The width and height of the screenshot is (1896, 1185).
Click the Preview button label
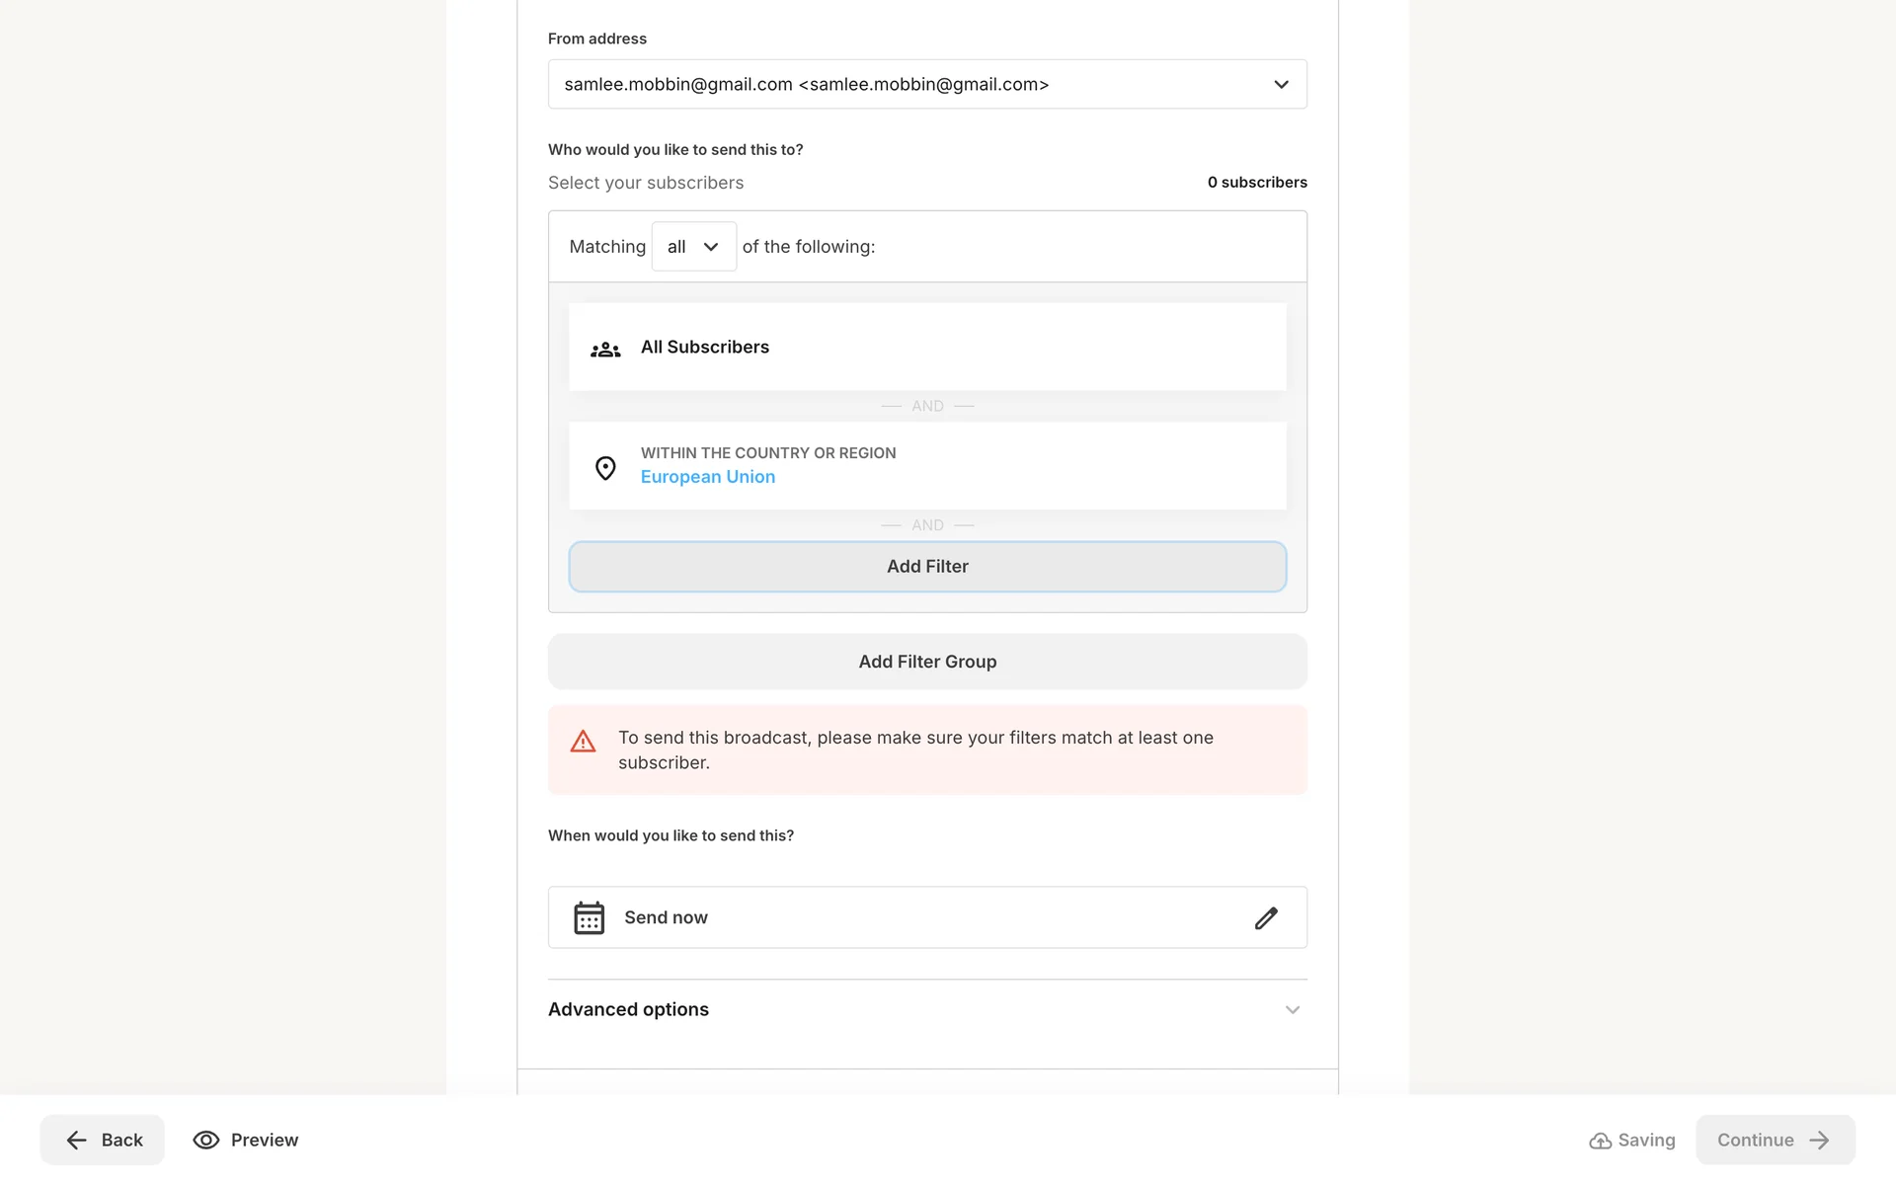tap(265, 1141)
